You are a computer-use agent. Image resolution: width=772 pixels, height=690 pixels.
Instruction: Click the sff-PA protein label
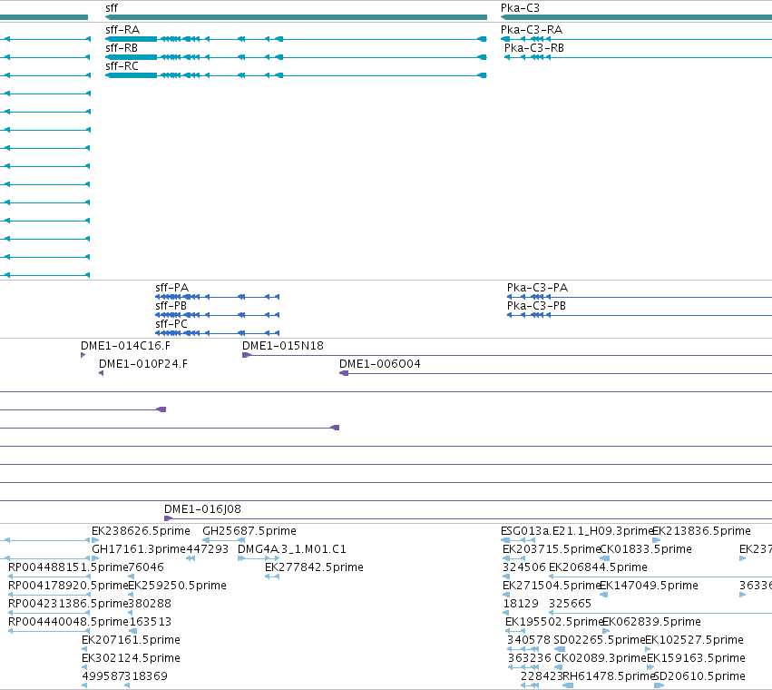click(x=171, y=287)
